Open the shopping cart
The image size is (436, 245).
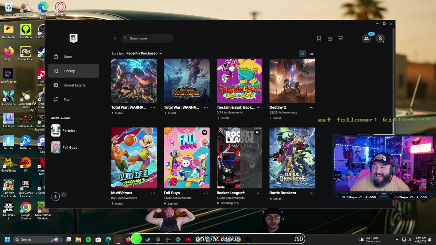pos(341,38)
